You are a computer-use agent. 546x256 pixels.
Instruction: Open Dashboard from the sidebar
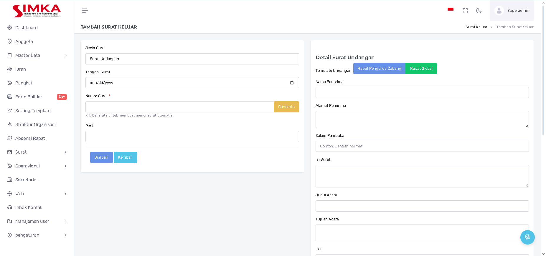[27, 28]
